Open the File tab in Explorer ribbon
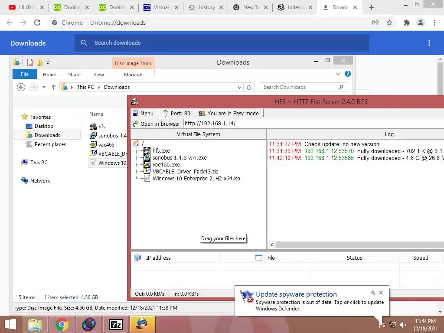 tap(25, 74)
